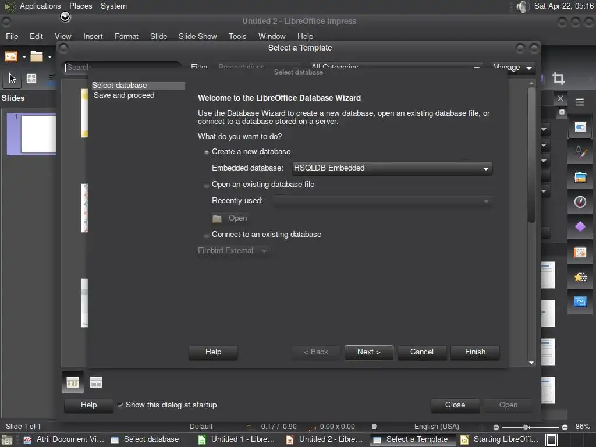Open the Animation deck in sidebar
596x447 pixels.
tap(580, 277)
